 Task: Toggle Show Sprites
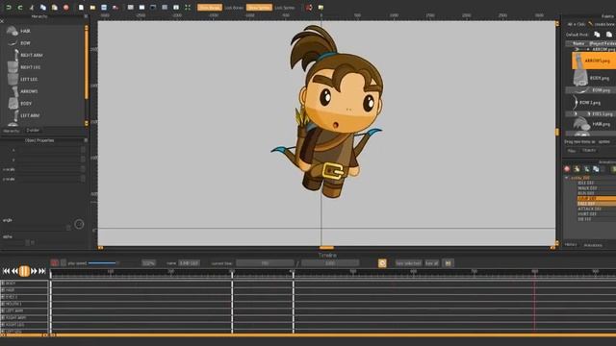coord(259,8)
